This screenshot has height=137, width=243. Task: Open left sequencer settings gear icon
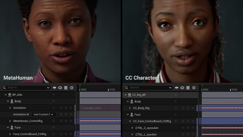(x=72, y=88)
